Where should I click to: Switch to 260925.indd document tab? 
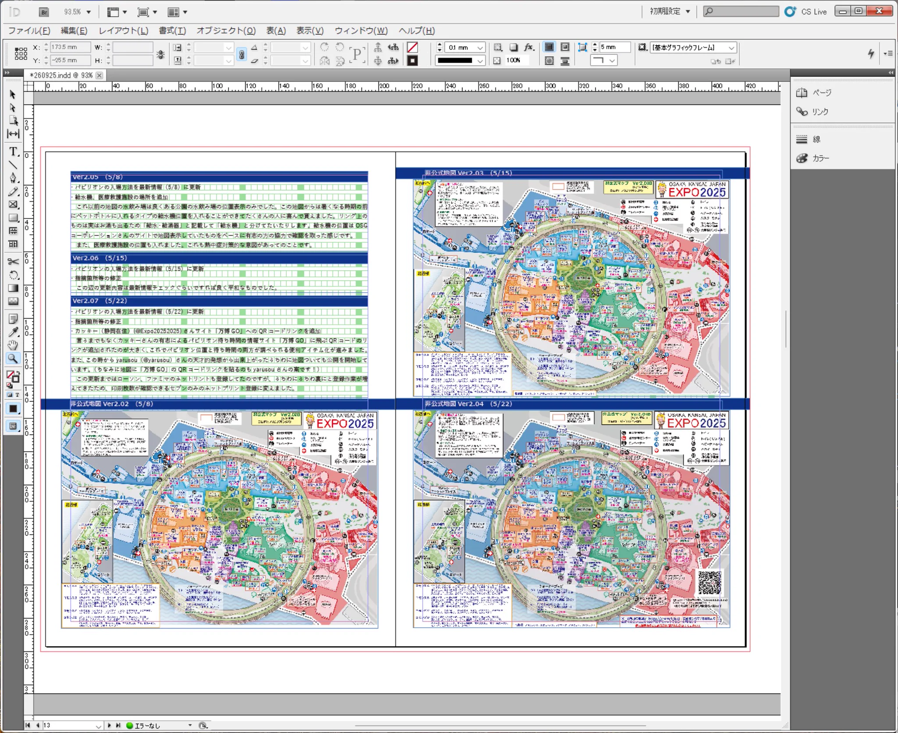pyautogui.click(x=61, y=75)
